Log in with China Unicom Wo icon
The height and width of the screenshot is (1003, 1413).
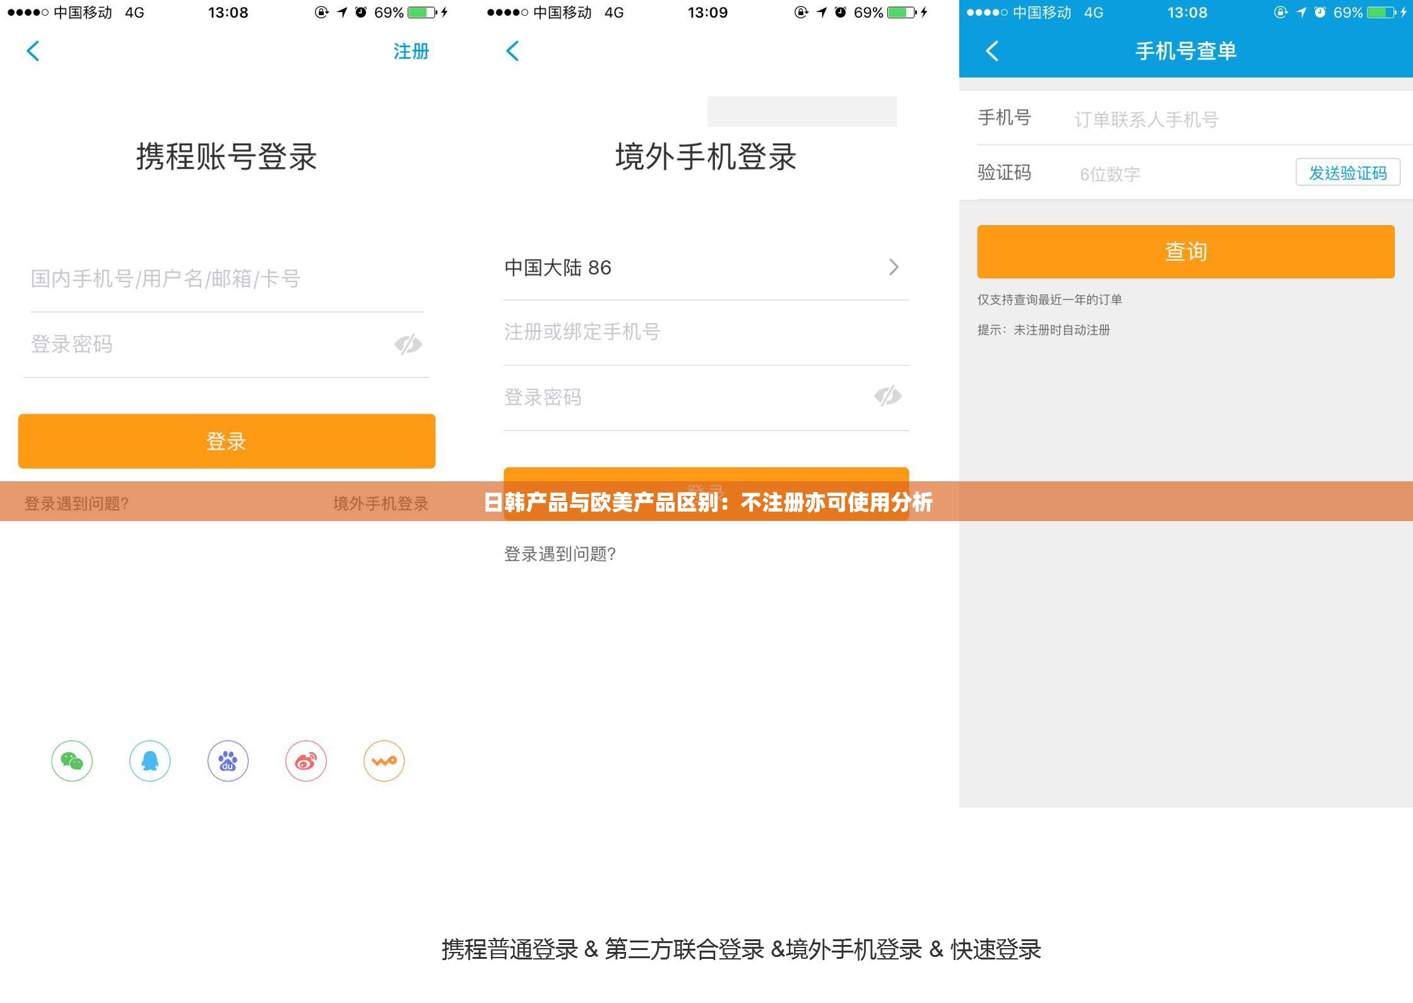[x=384, y=761]
